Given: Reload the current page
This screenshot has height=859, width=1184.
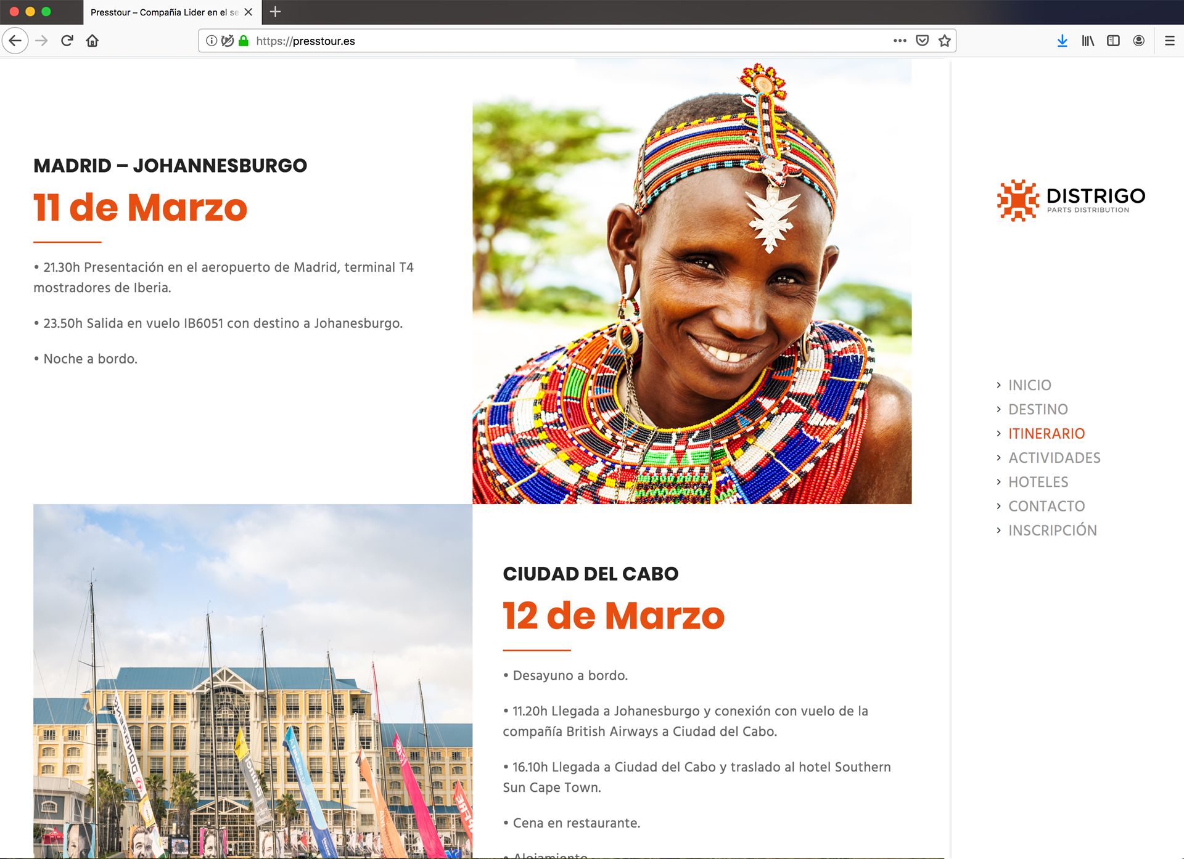Looking at the screenshot, I should [x=67, y=41].
